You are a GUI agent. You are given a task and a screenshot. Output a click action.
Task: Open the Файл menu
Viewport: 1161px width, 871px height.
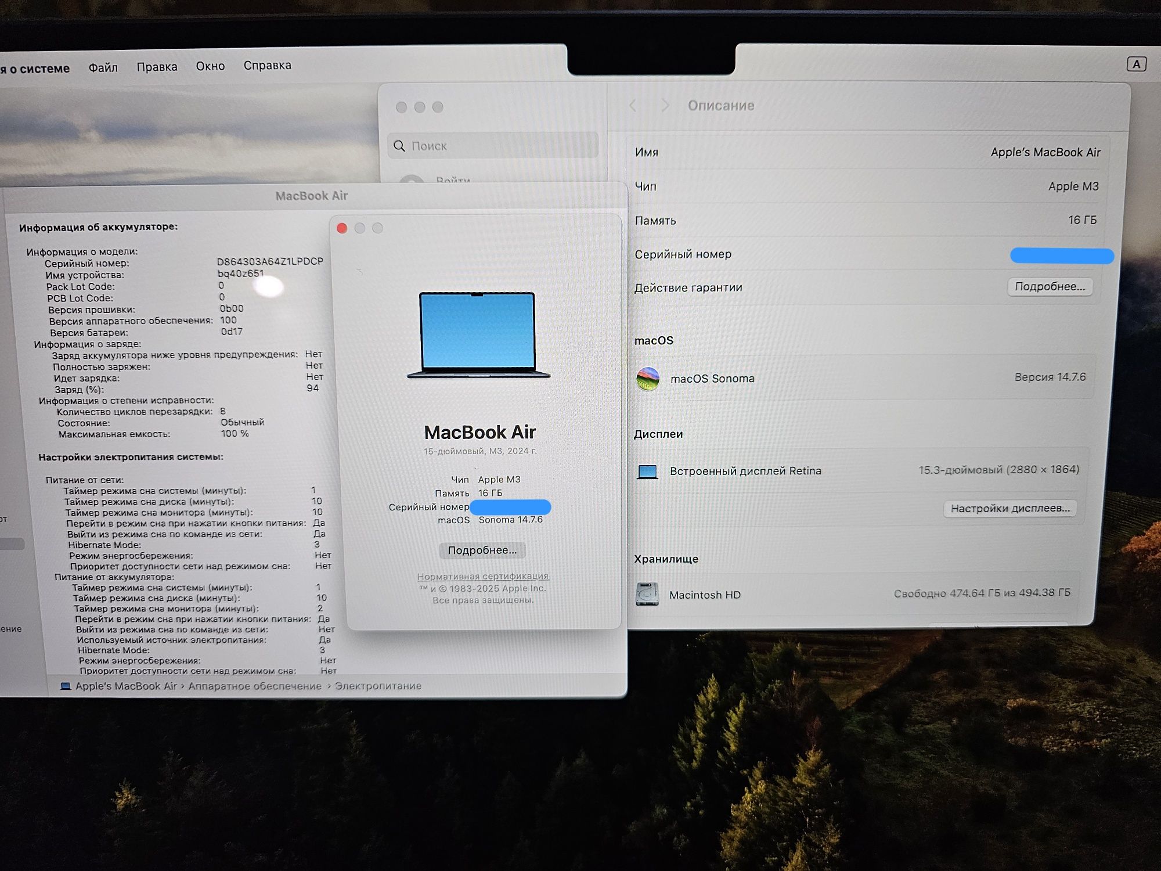[x=103, y=68]
